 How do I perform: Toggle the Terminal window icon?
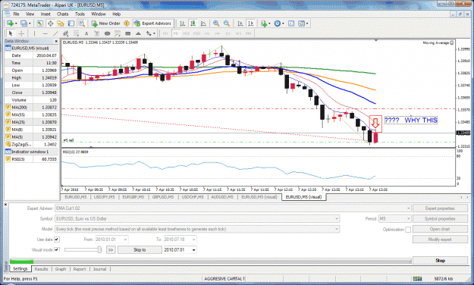pos(71,23)
